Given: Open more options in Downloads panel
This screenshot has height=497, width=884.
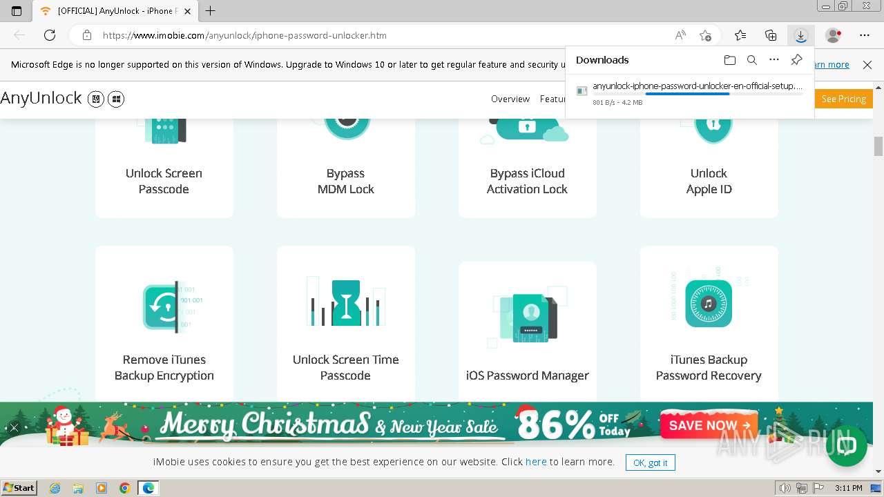Looking at the screenshot, I should [x=774, y=60].
